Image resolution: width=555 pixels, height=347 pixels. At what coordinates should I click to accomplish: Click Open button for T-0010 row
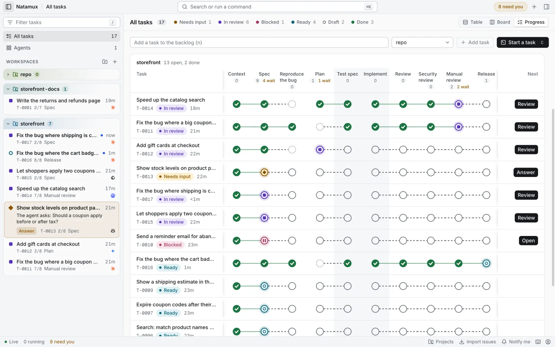pyautogui.click(x=528, y=240)
